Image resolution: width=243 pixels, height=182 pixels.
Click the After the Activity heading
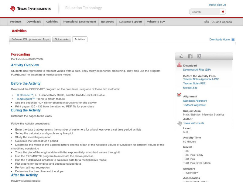pos(24,175)
